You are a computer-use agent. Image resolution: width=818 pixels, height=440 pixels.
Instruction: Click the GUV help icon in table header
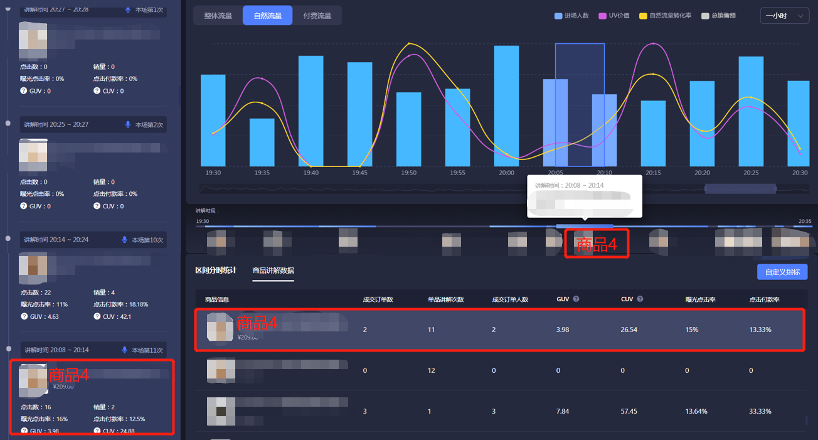pyautogui.click(x=576, y=299)
